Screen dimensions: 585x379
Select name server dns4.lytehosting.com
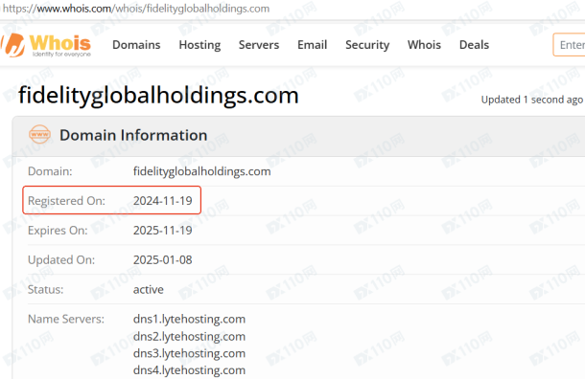(x=189, y=370)
